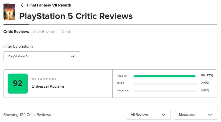Click the green 92 Metascore badge
This screenshot has height=122, width=221.
[18, 84]
